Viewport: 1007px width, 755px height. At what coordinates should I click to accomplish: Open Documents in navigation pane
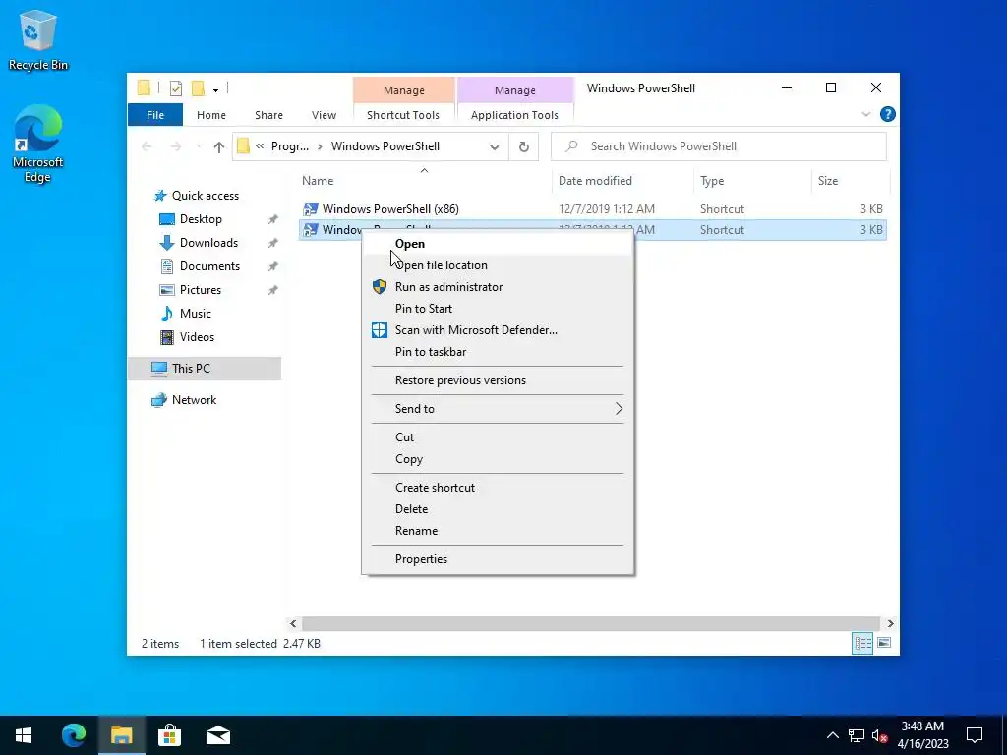[x=209, y=266]
